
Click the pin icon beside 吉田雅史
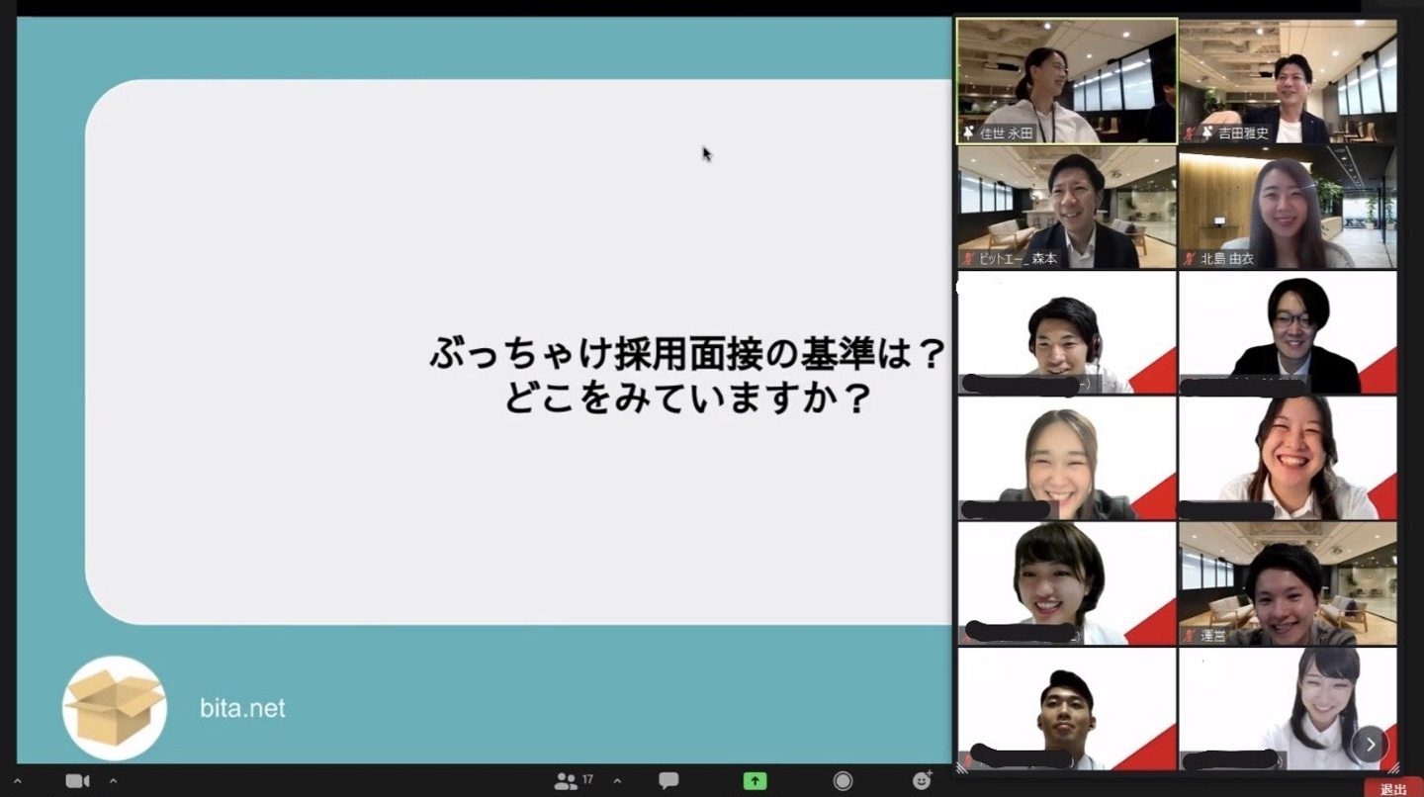tap(1206, 133)
